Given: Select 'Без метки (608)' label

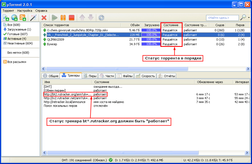Looking at the screenshot, I should pos(18,53).
